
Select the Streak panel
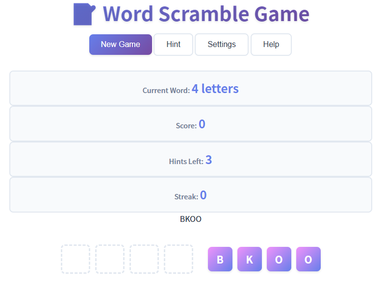(x=191, y=195)
